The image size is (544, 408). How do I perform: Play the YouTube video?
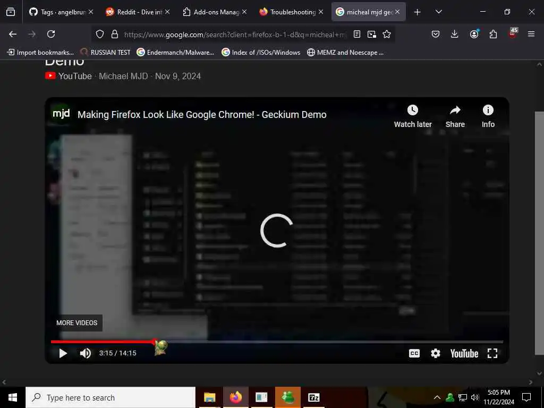coord(63,353)
